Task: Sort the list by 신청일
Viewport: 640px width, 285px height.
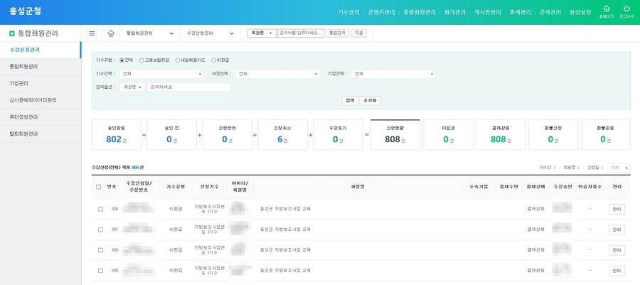Action: 595,168
